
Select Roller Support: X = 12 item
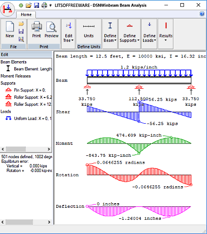pyautogui.click(x=33, y=104)
